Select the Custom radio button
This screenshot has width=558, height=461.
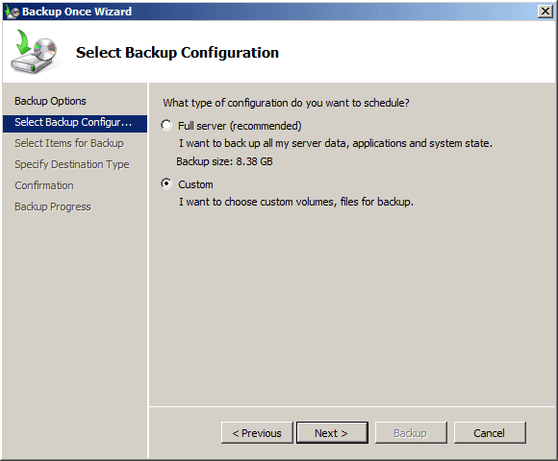[166, 183]
